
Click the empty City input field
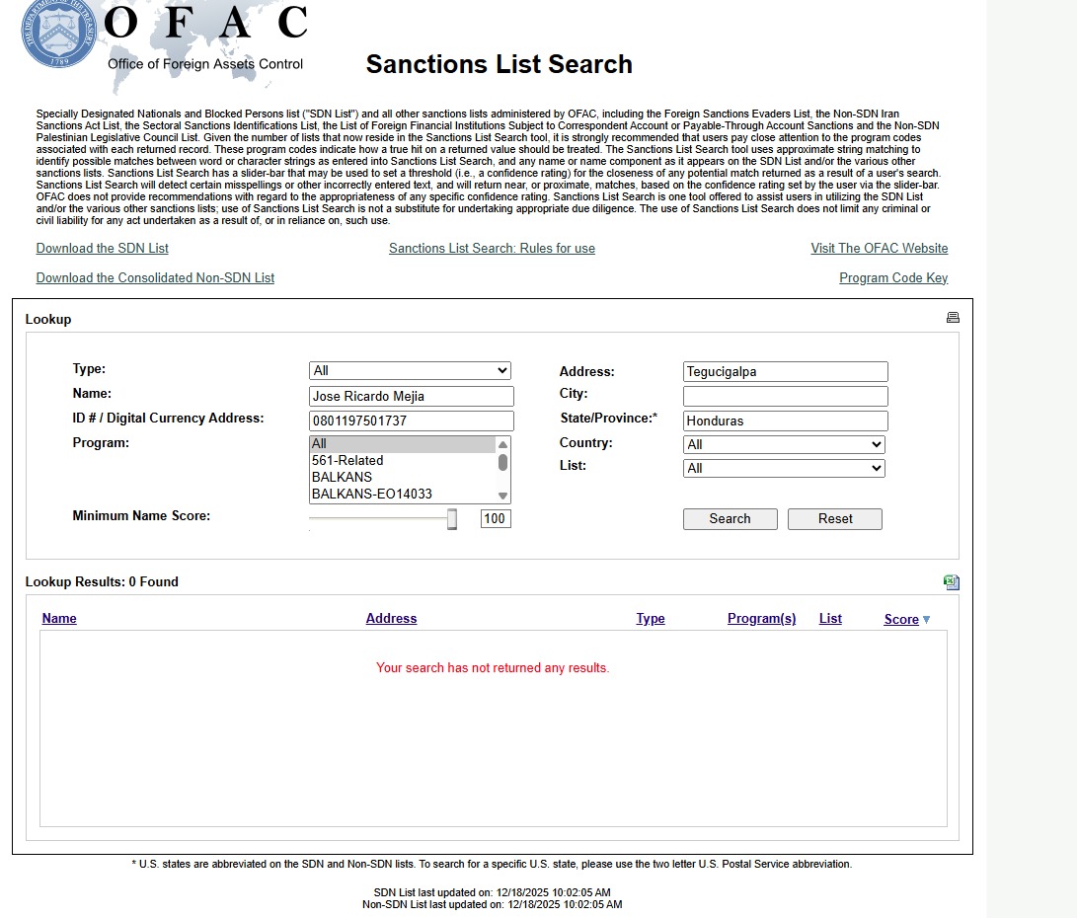coord(785,397)
